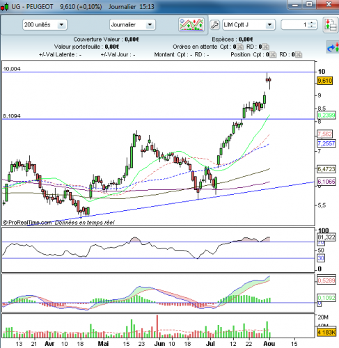Click the quantity input field
Screen dimensions: 339x348
coord(295,24)
